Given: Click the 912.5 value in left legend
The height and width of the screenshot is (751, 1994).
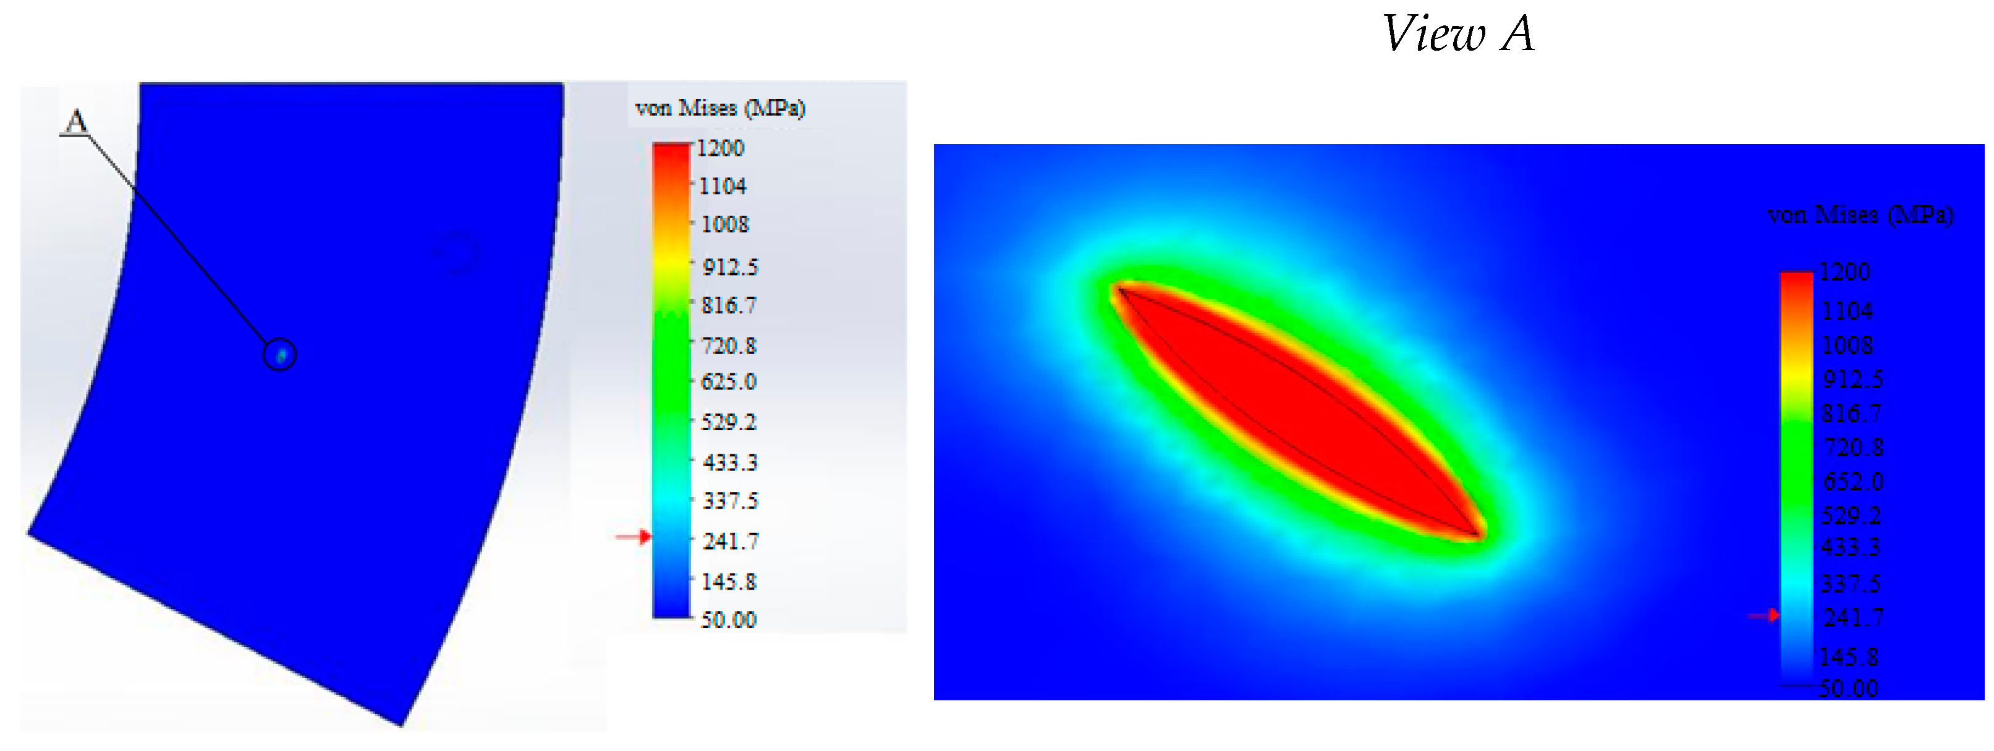Looking at the screenshot, I should [730, 267].
